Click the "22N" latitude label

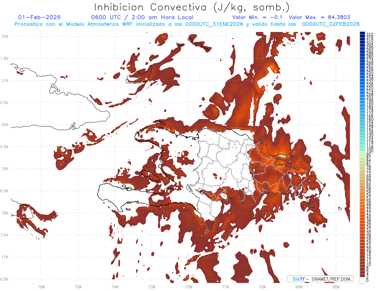[5, 36]
